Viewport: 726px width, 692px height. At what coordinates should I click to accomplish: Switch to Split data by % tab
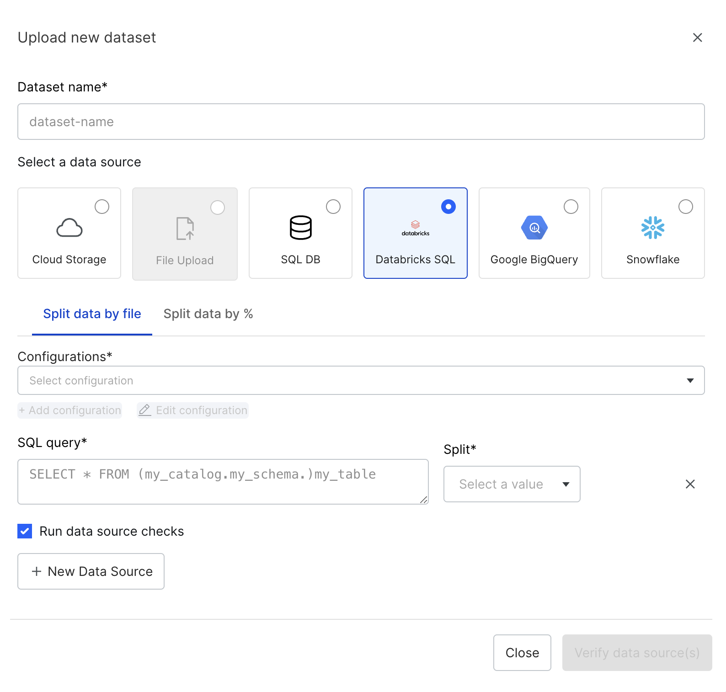(208, 314)
